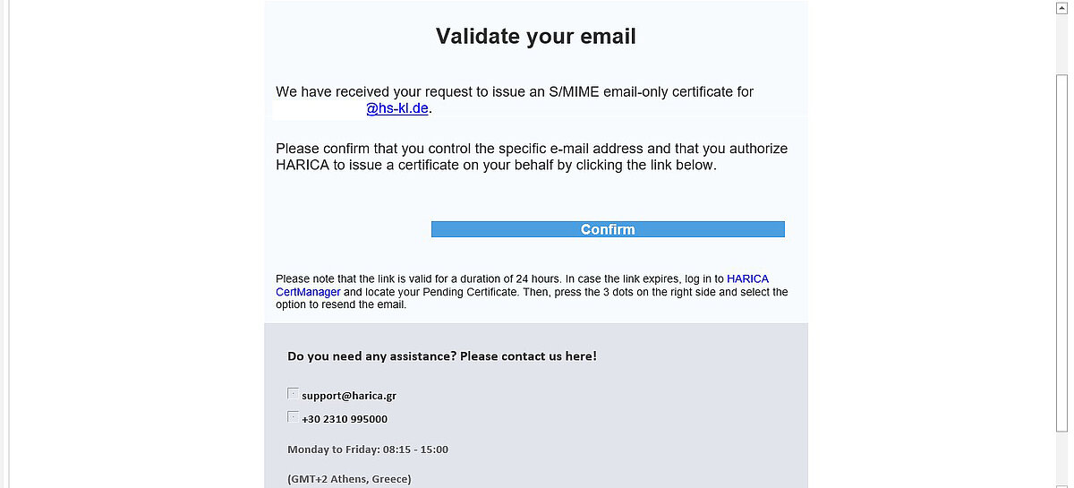
Task: Click the Monday to Friday hours text
Action: pos(368,449)
